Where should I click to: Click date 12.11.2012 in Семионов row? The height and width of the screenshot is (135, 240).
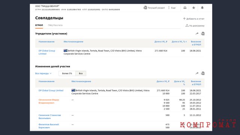coord(195,115)
